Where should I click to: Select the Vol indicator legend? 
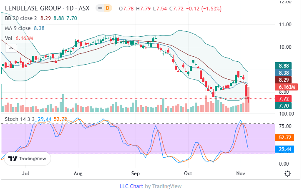point(8,38)
